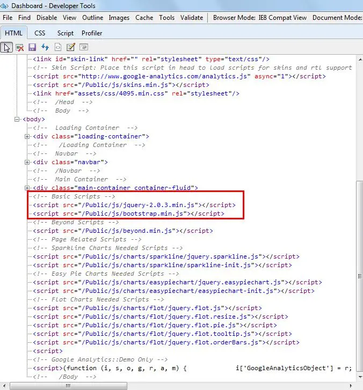Image resolution: width=363 pixels, height=390 pixels.
Task: Click the horizontal scrollbar thumb
Action: 69,386
